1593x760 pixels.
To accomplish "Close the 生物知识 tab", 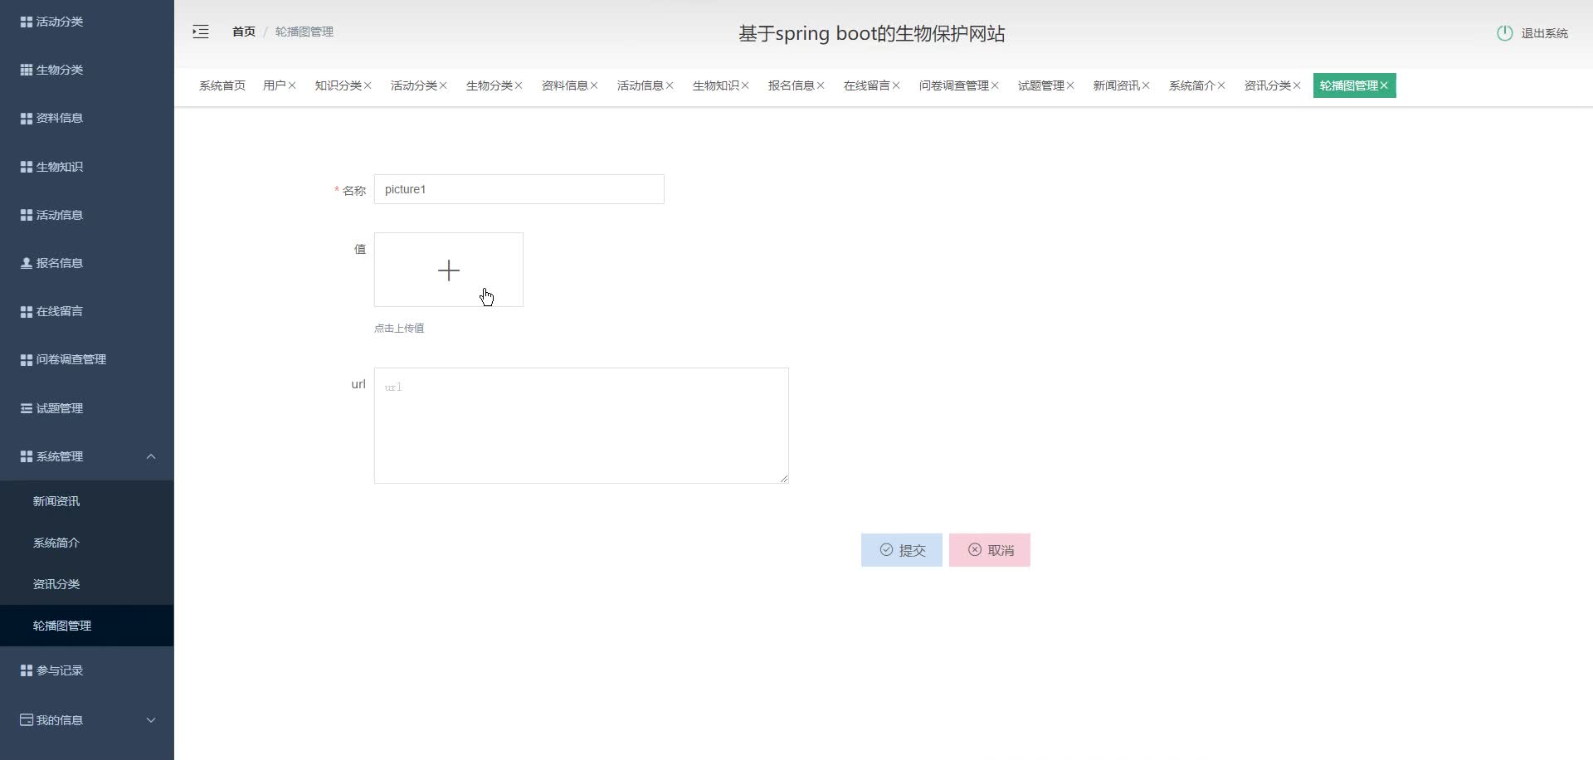I will 745,85.
